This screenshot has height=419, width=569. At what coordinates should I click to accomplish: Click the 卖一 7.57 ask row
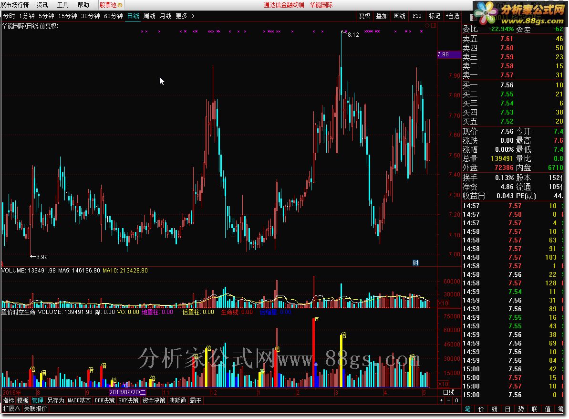pos(512,75)
